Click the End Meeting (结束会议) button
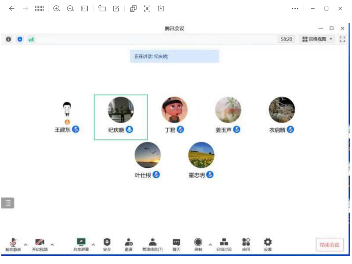This screenshot has height=264, width=352. (x=330, y=245)
